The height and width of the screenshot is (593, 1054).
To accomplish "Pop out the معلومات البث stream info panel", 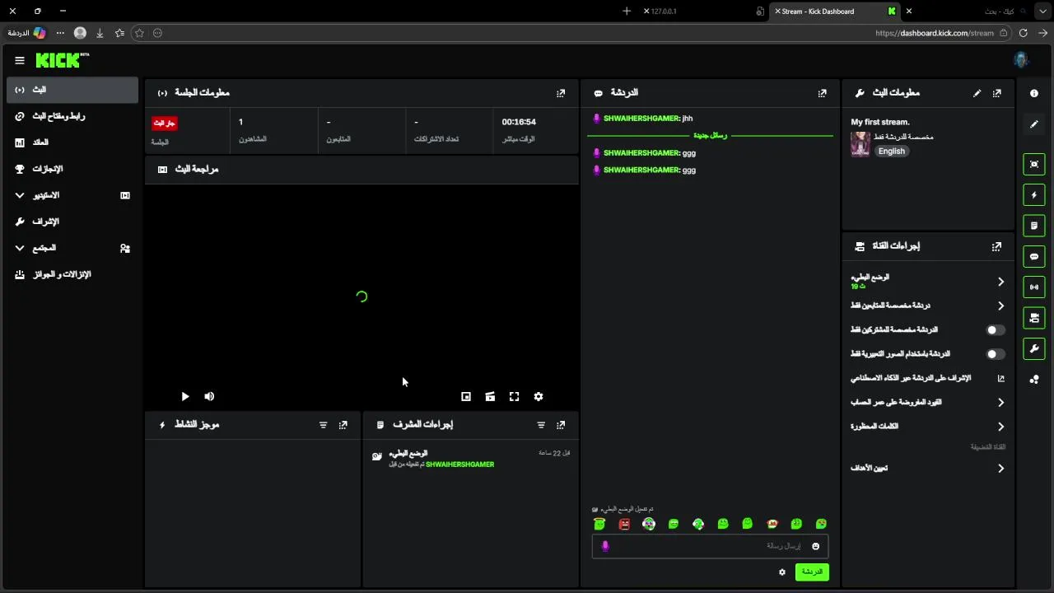I will [997, 93].
